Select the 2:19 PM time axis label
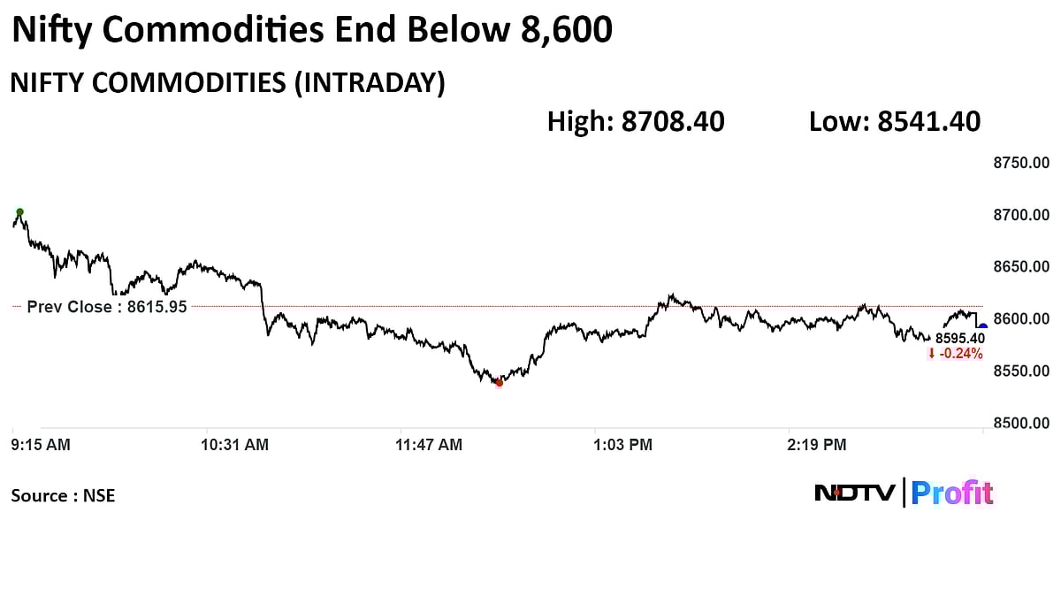The image size is (1061, 597). point(816,445)
